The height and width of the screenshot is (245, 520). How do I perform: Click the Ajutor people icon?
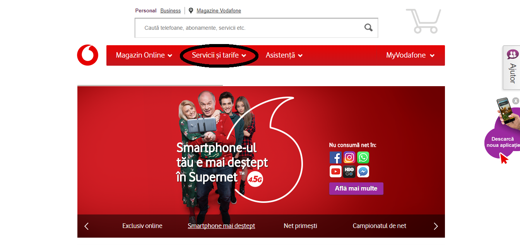513,54
